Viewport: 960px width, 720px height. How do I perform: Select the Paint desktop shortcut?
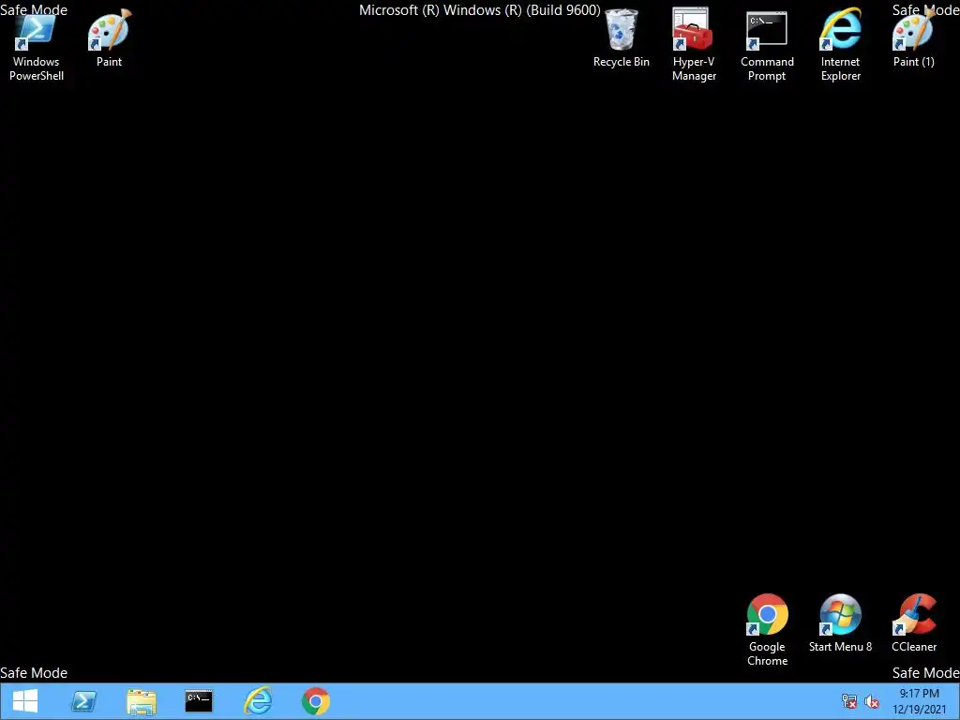pos(109,37)
